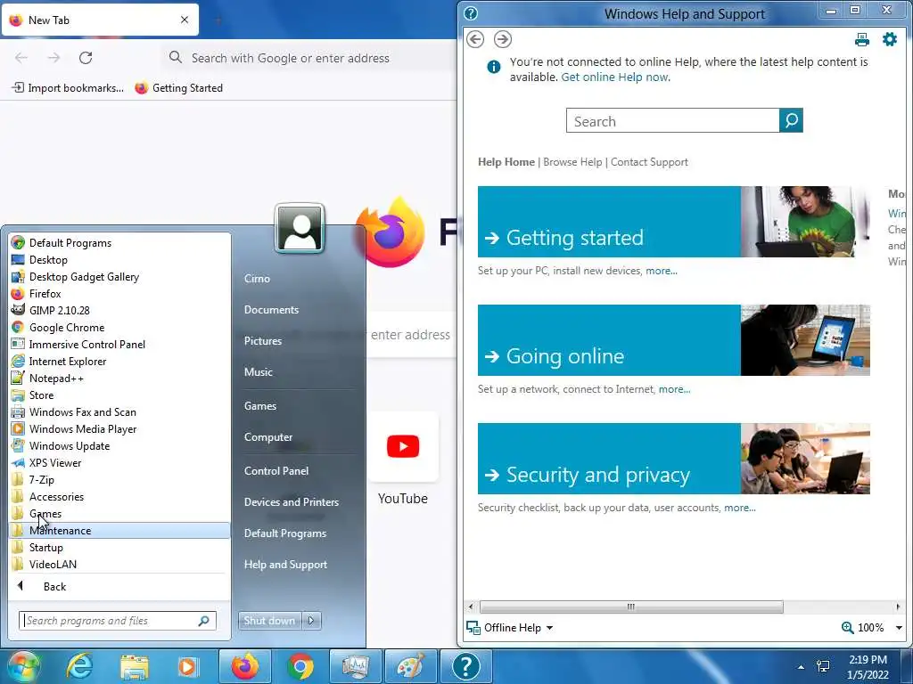Open the Going online help banner
The image size is (913, 684).
(x=674, y=340)
